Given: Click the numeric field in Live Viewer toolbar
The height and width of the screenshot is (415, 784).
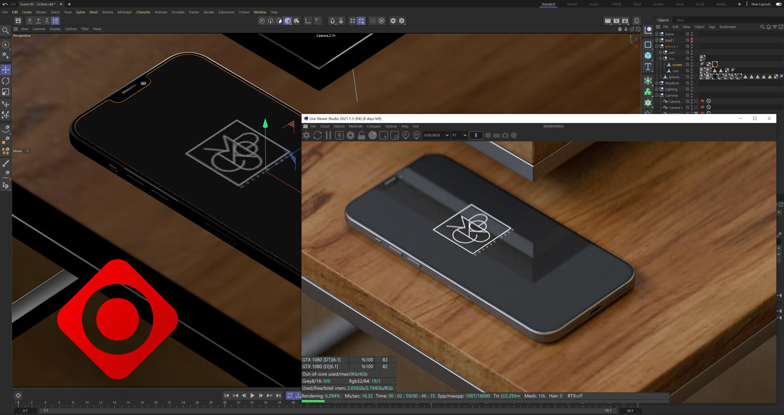Looking at the screenshot, I should [x=476, y=135].
